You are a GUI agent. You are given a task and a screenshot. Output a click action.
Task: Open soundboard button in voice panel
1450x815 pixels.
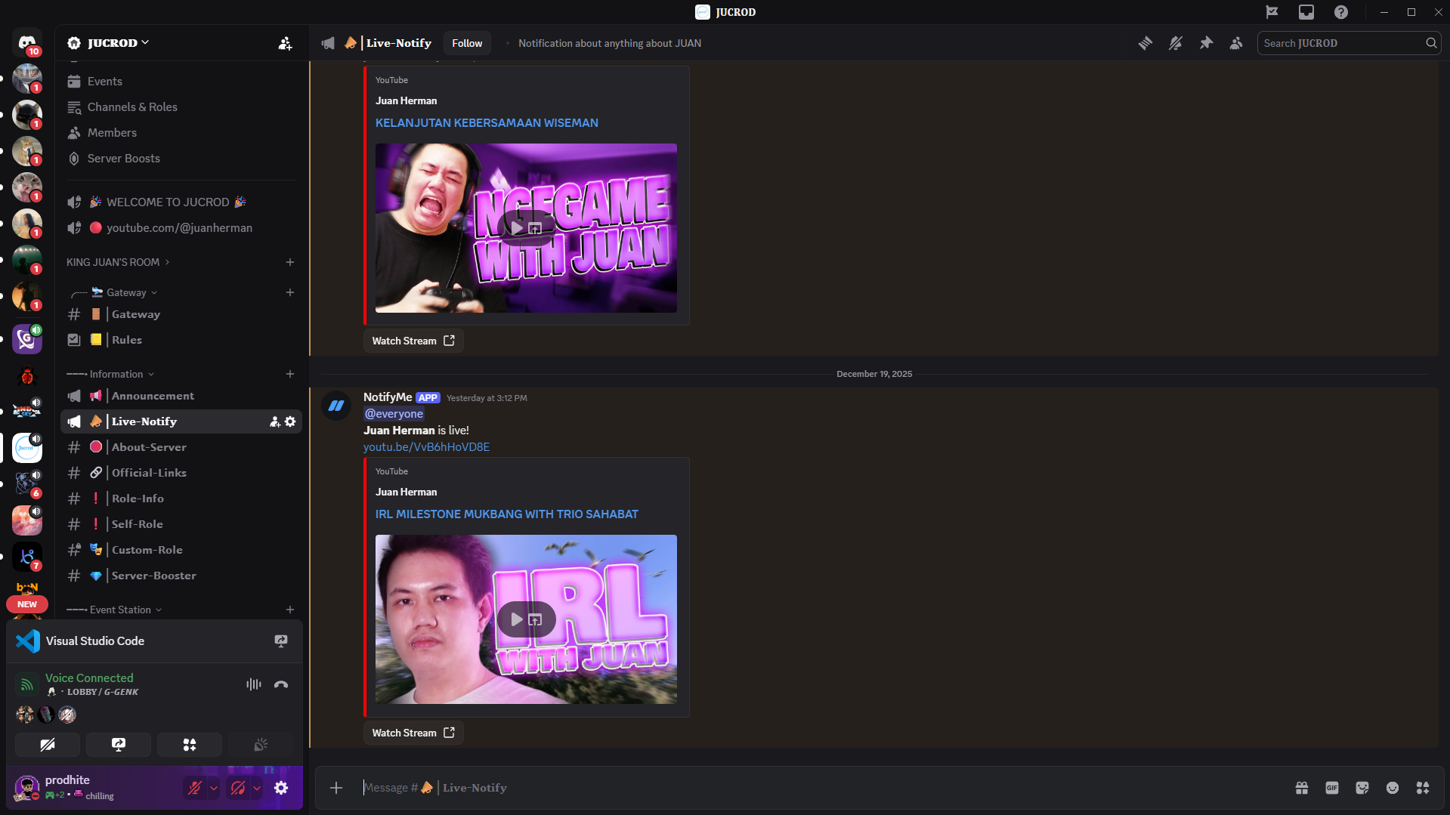point(261,745)
